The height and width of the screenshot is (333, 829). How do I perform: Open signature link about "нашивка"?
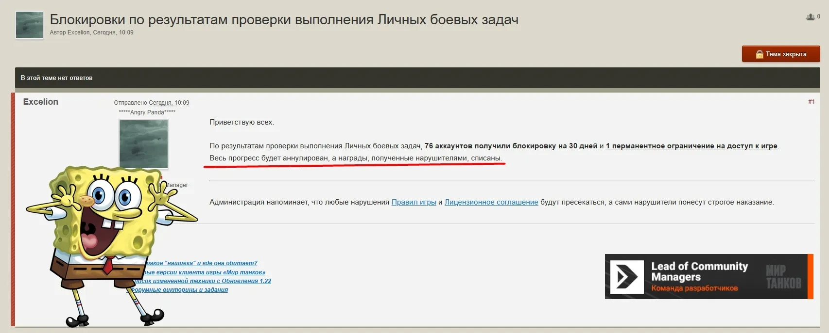coord(202,263)
